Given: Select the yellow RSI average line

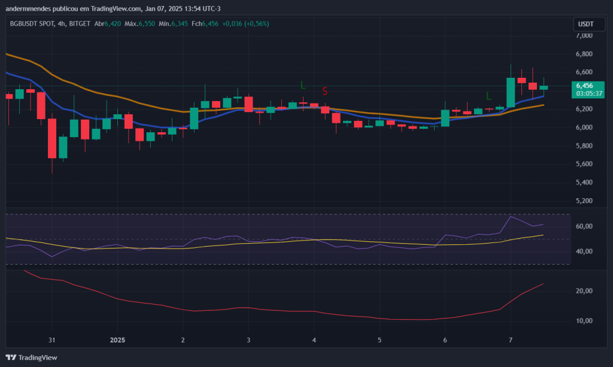Looking at the screenshot, I should coord(274,242).
